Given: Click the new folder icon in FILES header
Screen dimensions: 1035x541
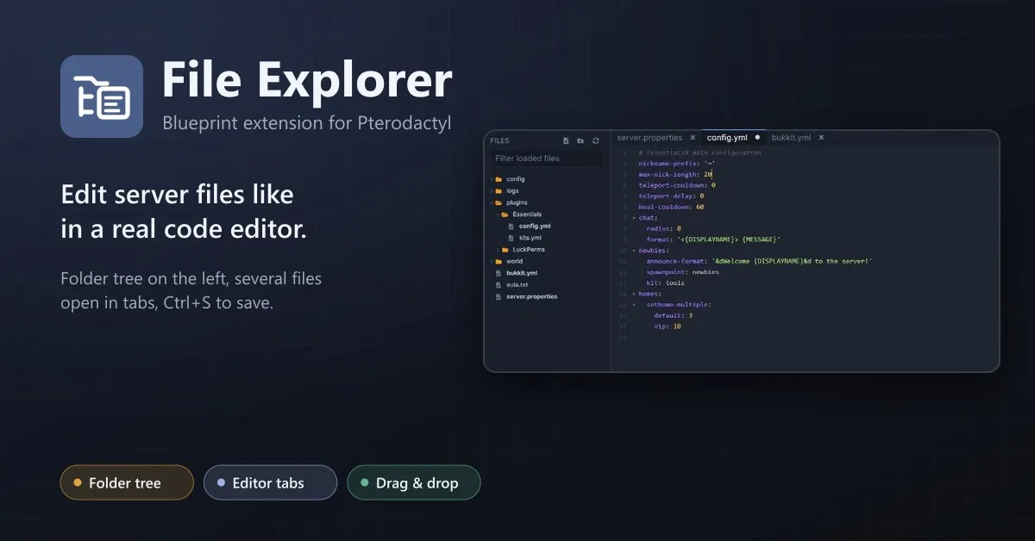Looking at the screenshot, I should pos(580,140).
